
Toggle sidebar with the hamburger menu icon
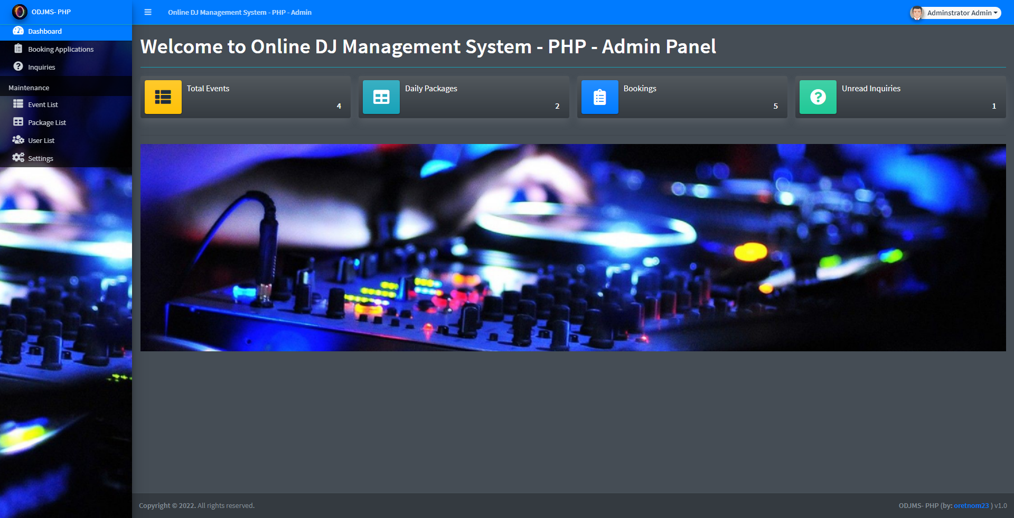click(x=148, y=12)
